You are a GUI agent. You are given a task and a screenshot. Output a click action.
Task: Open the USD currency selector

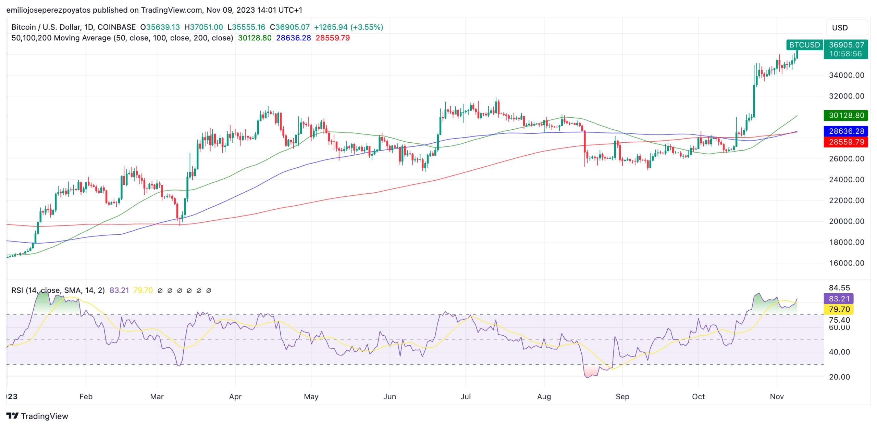point(847,28)
